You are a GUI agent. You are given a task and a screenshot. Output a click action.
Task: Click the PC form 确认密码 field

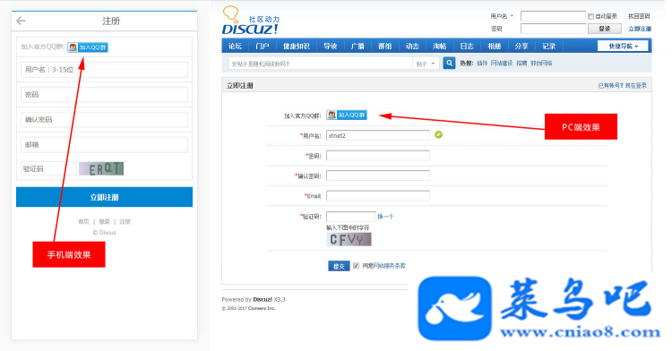(378, 175)
